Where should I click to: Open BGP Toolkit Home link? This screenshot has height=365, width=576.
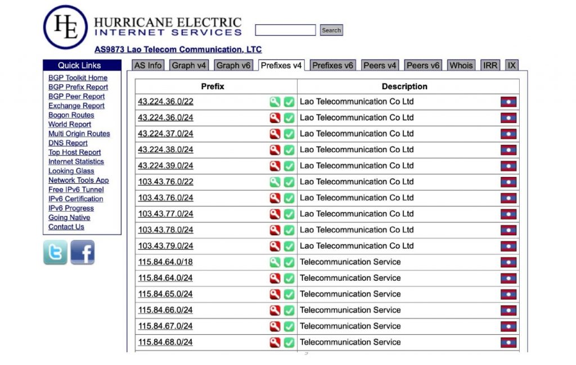click(78, 77)
